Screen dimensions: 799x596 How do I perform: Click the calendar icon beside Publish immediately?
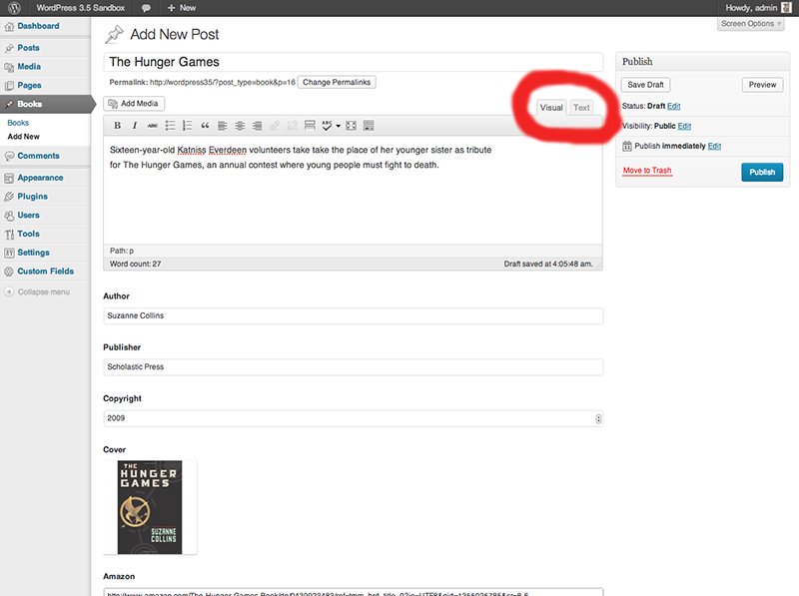pos(627,146)
